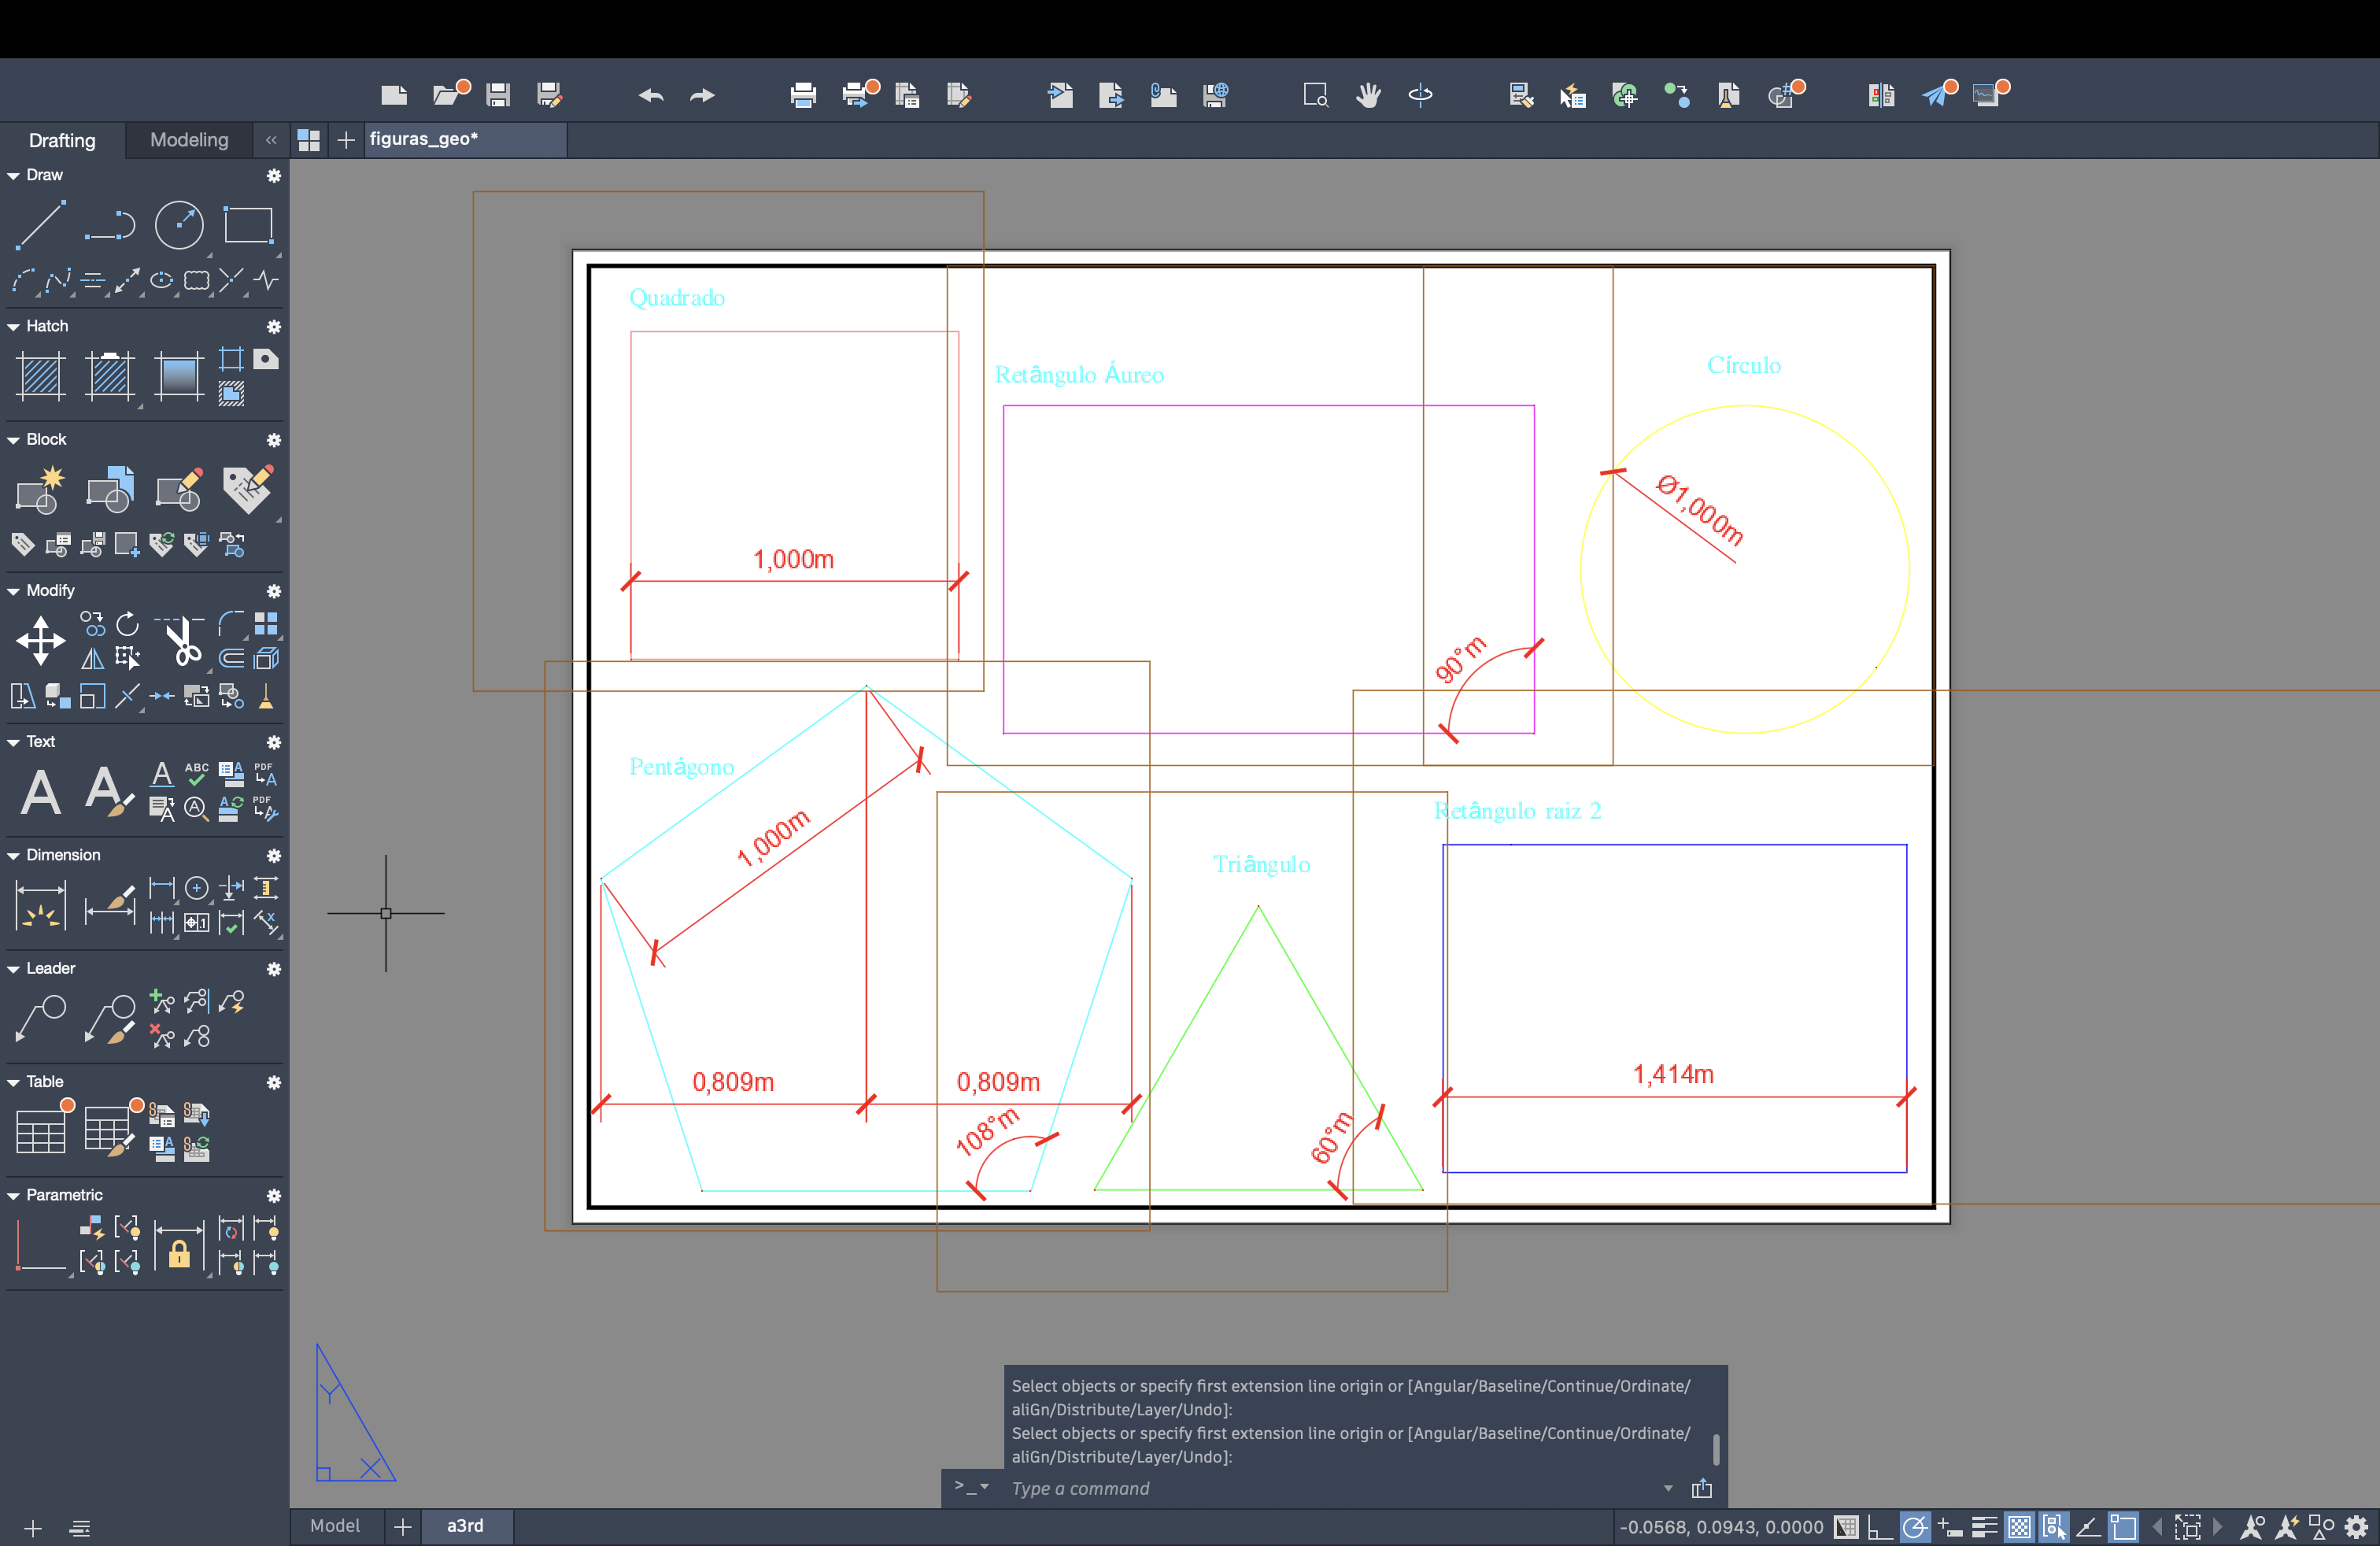This screenshot has width=2380, height=1546.
Task: Toggle grid display in status bar
Action: 1846,1527
